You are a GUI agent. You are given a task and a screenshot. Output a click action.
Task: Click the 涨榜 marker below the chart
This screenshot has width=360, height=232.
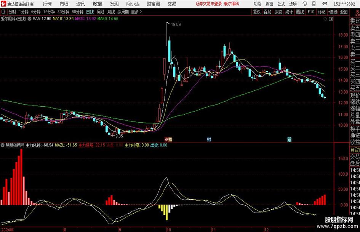click(x=168, y=139)
